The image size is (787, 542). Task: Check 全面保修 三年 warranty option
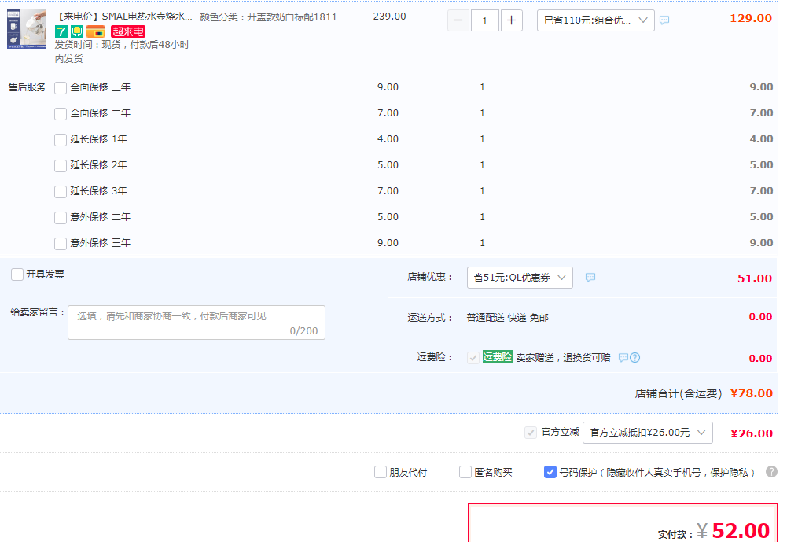click(61, 88)
